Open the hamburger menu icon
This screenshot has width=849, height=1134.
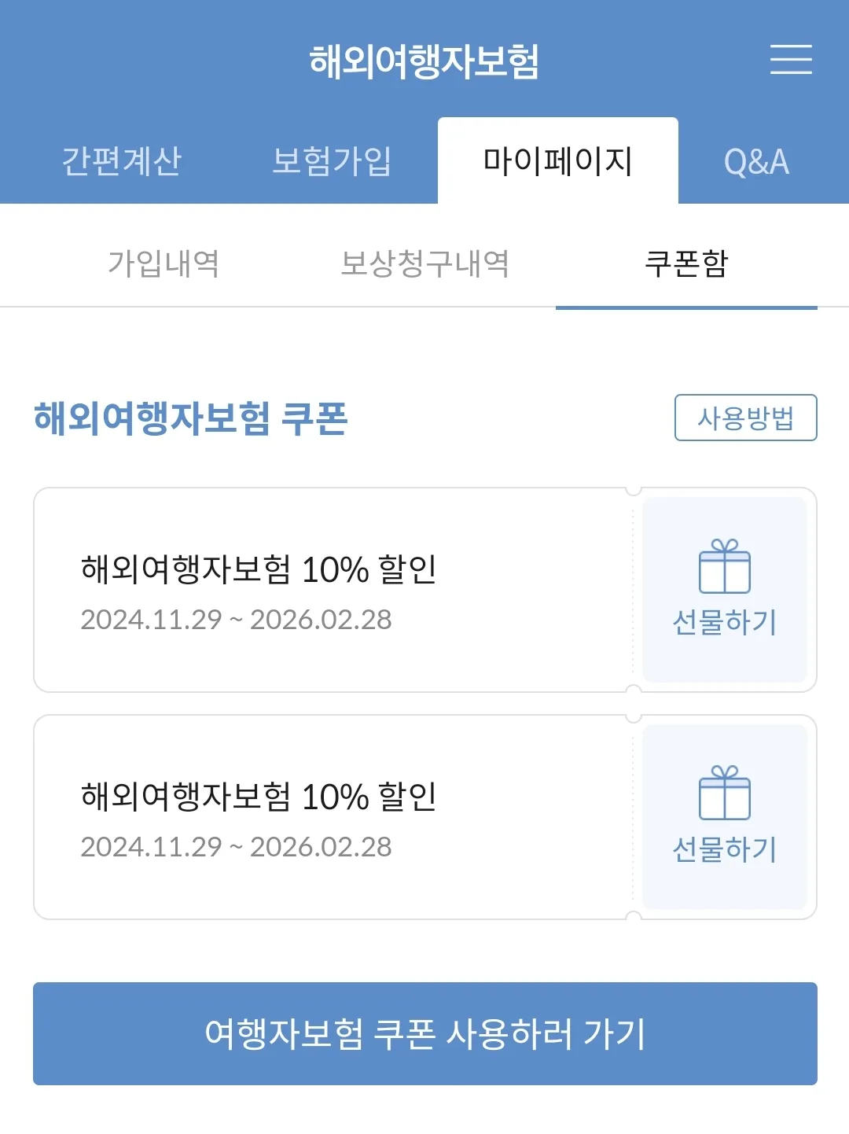click(x=791, y=60)
